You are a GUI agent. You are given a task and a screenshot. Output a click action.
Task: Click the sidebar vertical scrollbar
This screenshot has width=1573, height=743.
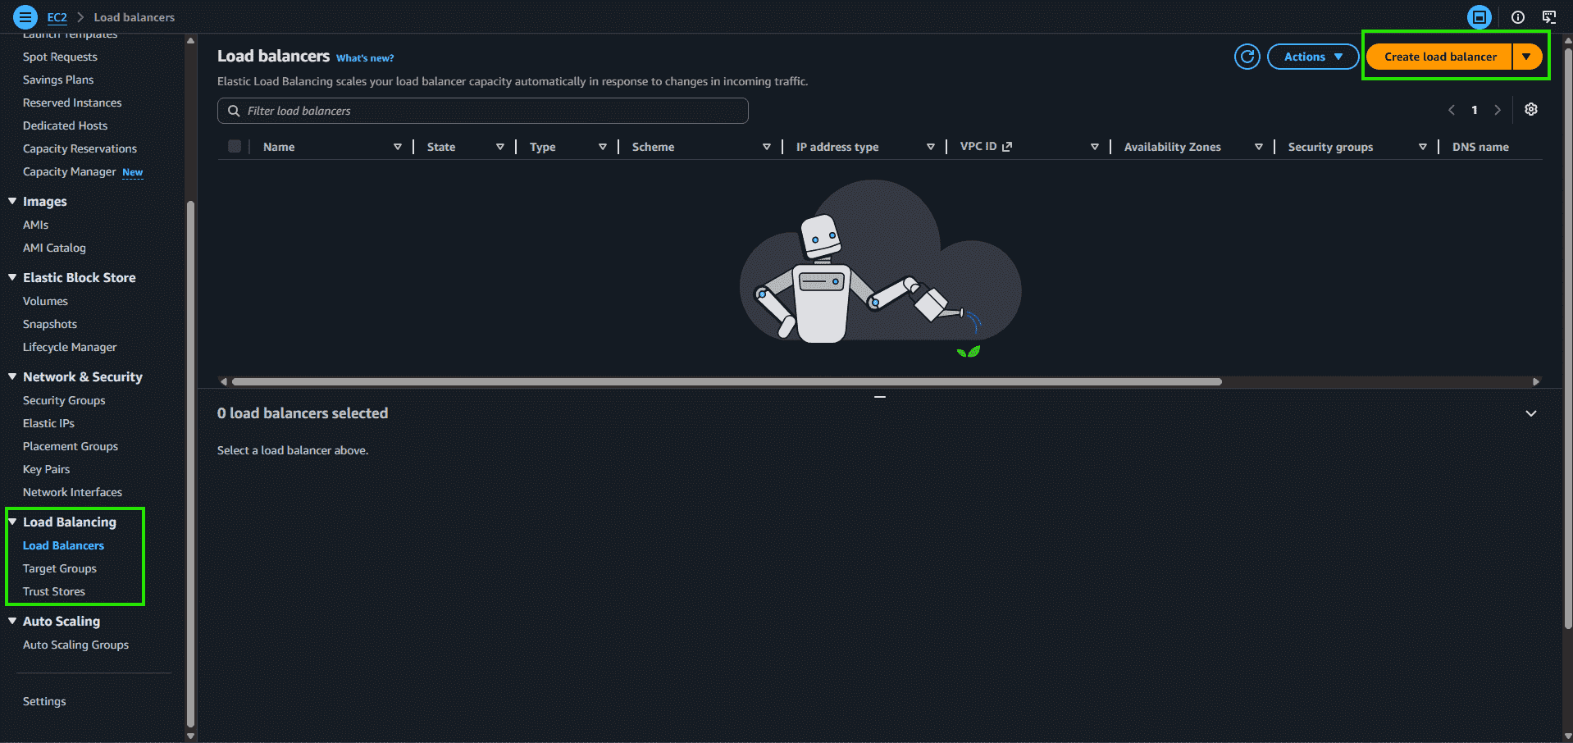click(x=190, y=463)
